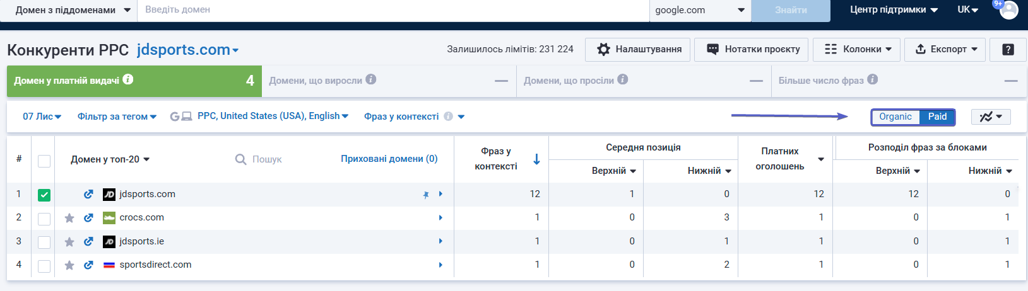This screenshot has height=291, width=1028.
Task: Expand crocs.com row arrow
Action: coord(440,218)
